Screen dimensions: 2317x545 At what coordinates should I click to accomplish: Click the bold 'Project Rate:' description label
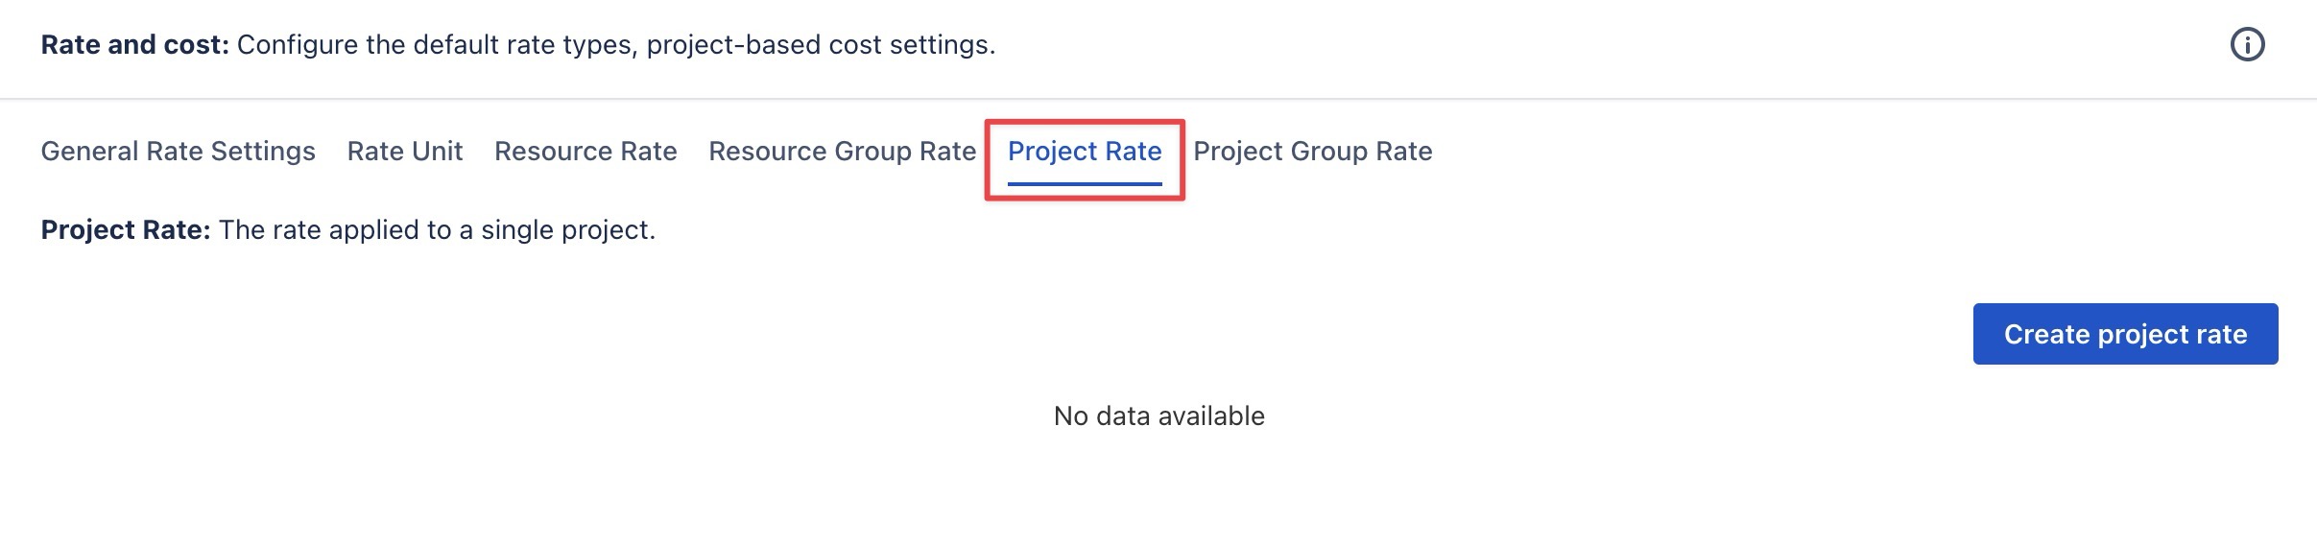coord(125,230)
